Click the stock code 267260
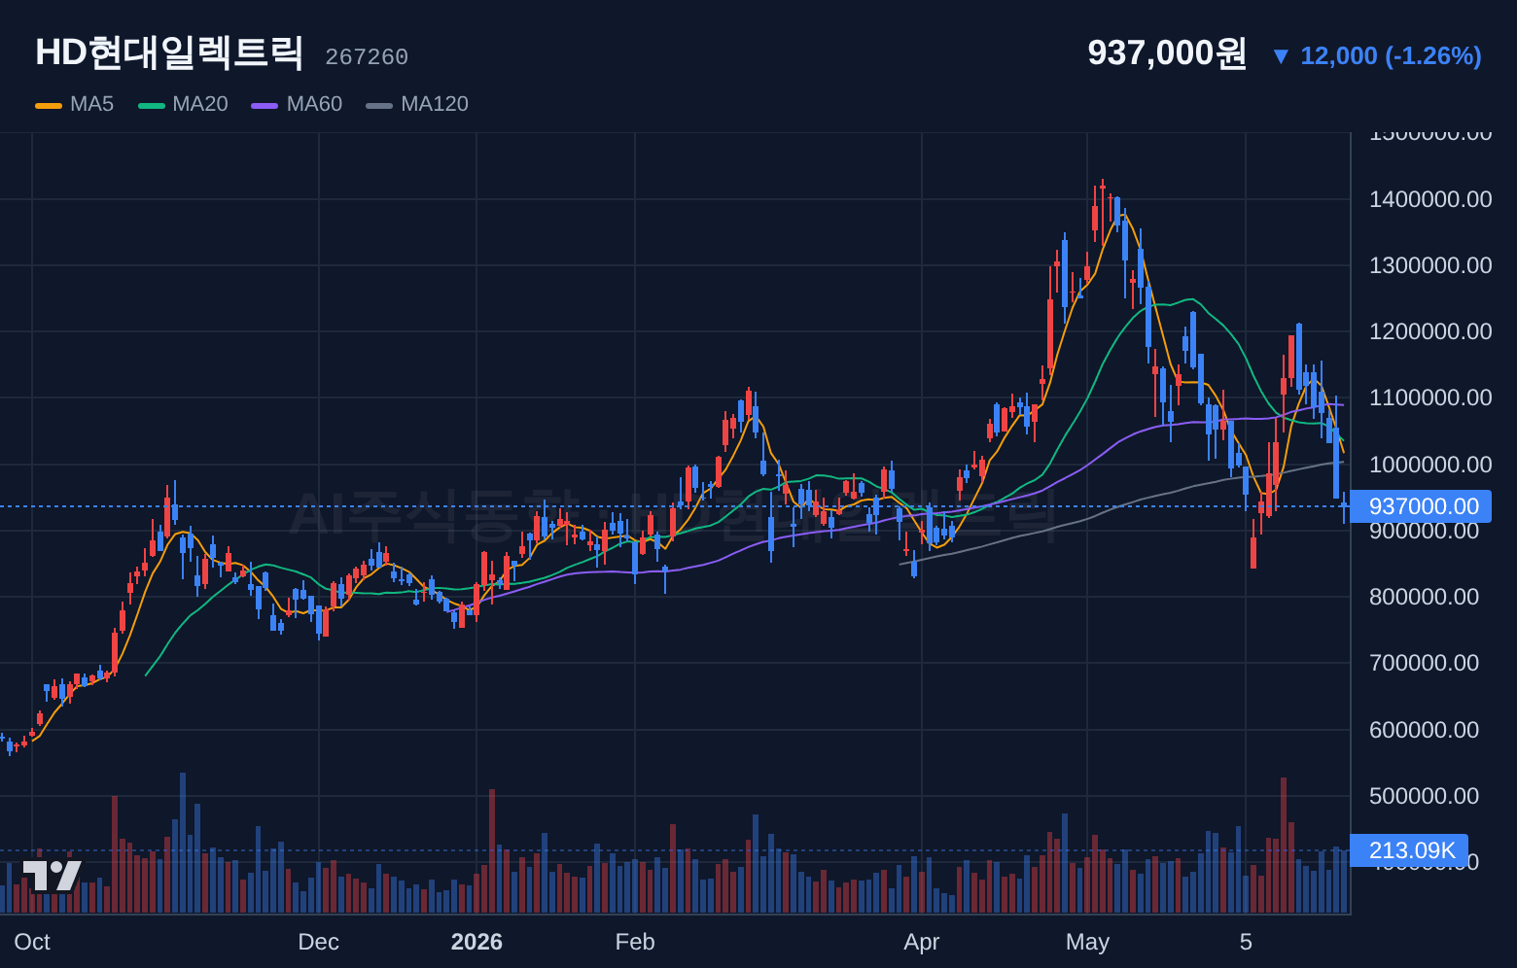The height and width of the screenshot is (968, 1517). tap(367, 57)
